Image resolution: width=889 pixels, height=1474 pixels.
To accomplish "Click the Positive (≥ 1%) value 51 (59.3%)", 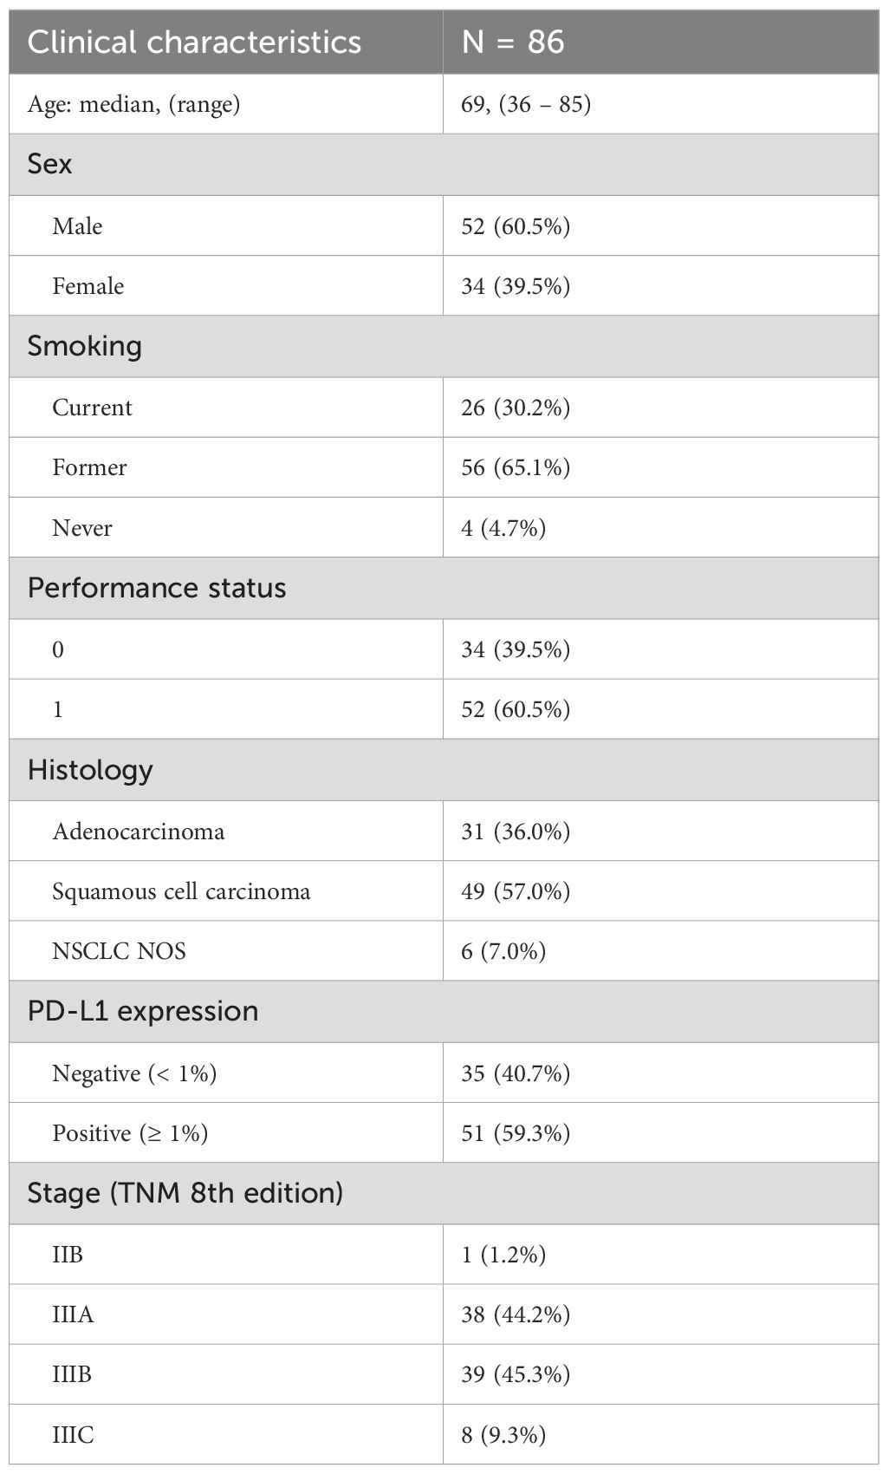I will click(516, 1132).
